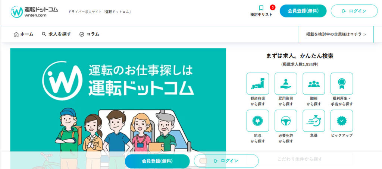The image size is (382, 169).
Task: Open the urgent hiring stopwatch icon
Action: [314, 121]
